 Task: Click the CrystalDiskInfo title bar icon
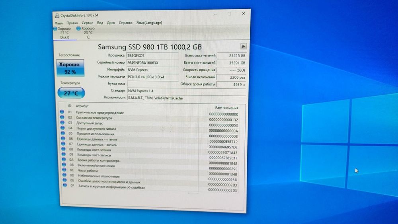tap(57, 16)
